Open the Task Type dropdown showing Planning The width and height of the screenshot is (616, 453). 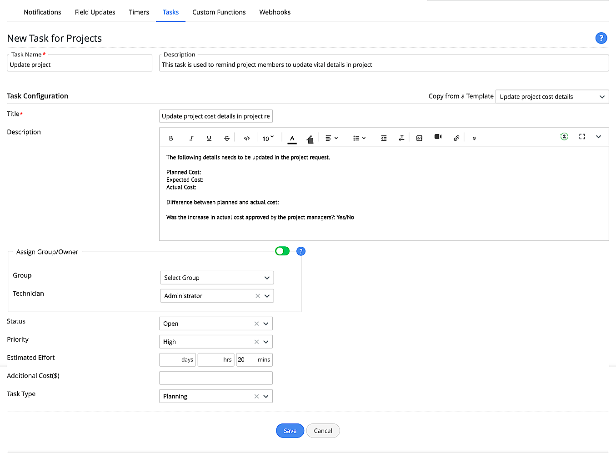click(266, 396)
